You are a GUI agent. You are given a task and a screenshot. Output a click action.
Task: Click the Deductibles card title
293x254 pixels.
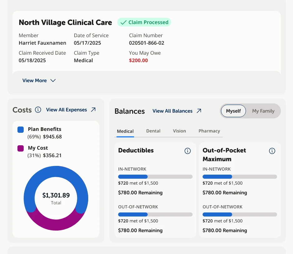click(136, 150)
